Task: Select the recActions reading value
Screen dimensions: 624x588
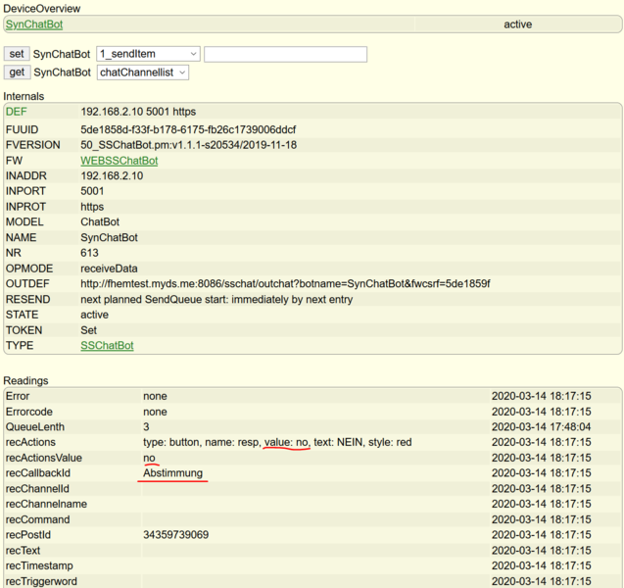Action: point(277,442)
